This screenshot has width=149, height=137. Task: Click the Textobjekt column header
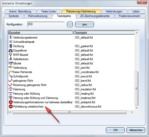104,33
